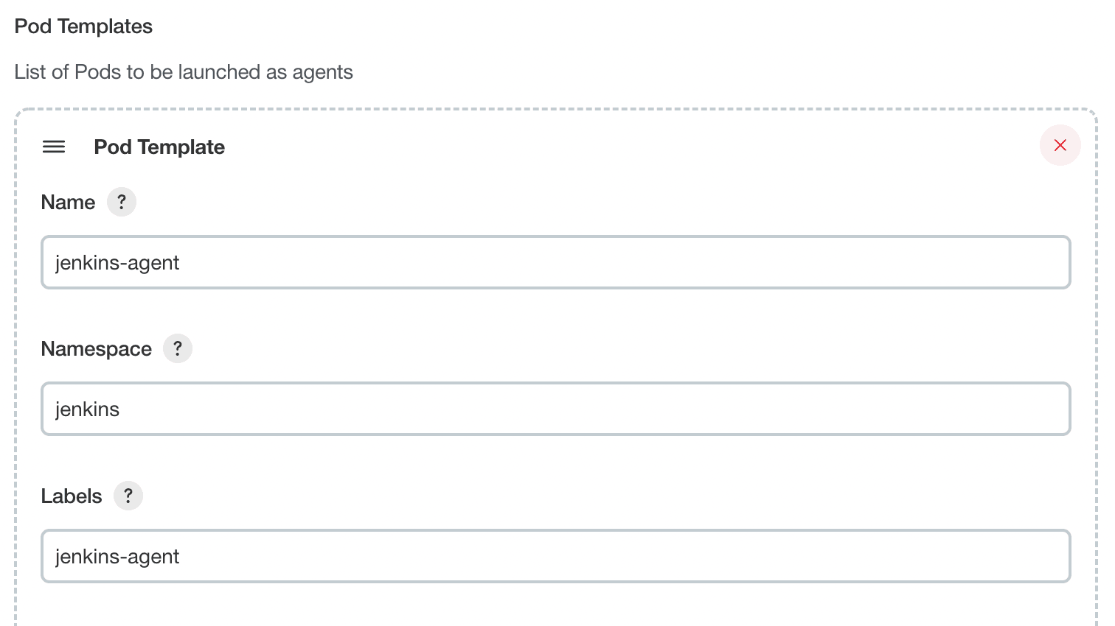This screenshot has height=626, width=1115.
Task: Click the Labels field label
Action: 72,496
